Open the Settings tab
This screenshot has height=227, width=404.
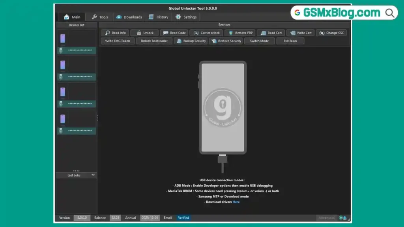coord(186,17)
